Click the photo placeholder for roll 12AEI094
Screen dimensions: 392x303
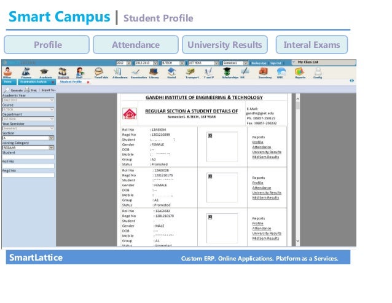point(222,147)
